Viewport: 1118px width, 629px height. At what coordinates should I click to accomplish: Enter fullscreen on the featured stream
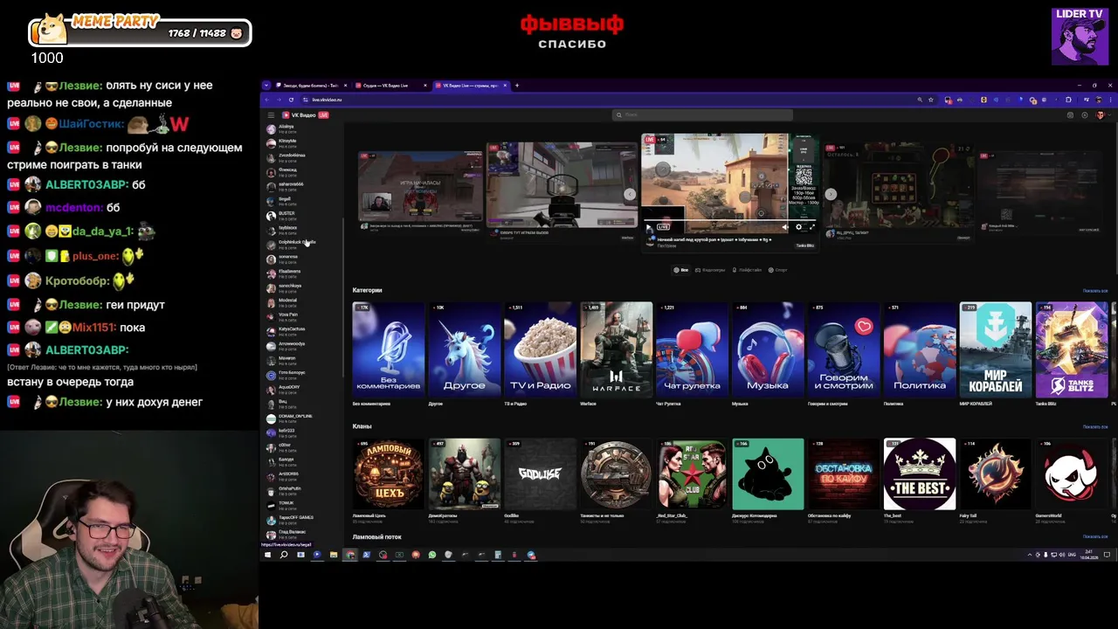tap(811, 227)
